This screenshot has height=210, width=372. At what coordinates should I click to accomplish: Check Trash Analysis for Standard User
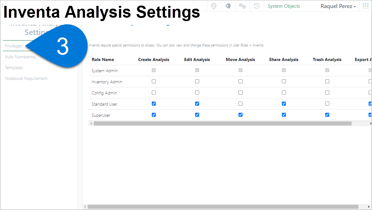pos(327,104)
